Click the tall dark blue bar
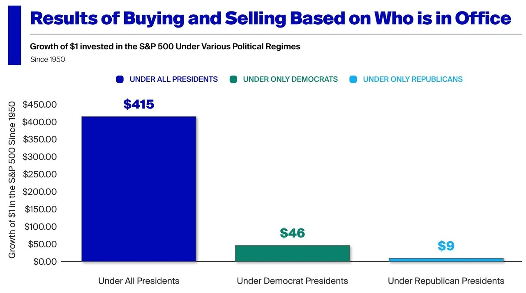 pyautogui.click(x=138, y=189)
